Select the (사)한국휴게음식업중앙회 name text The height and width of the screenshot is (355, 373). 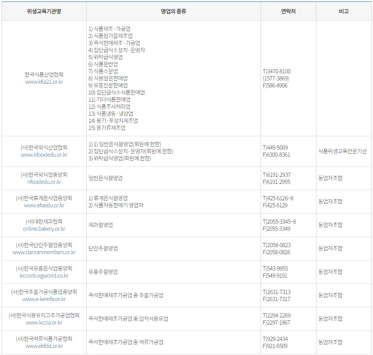(44, 198)
